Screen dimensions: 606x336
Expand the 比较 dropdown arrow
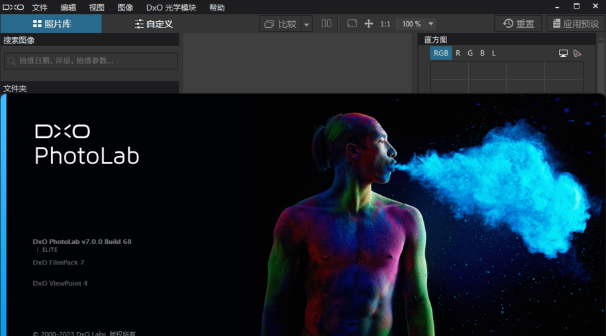pyautogui.click(x=307, y=24)
